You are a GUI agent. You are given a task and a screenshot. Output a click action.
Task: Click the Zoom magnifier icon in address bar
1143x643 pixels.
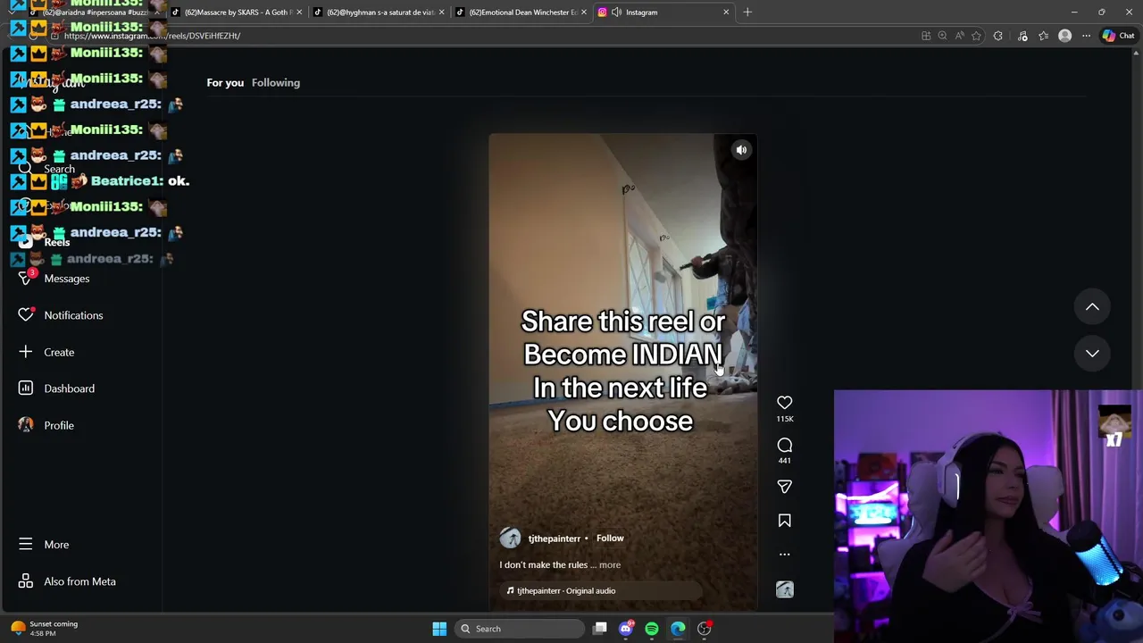942,36
